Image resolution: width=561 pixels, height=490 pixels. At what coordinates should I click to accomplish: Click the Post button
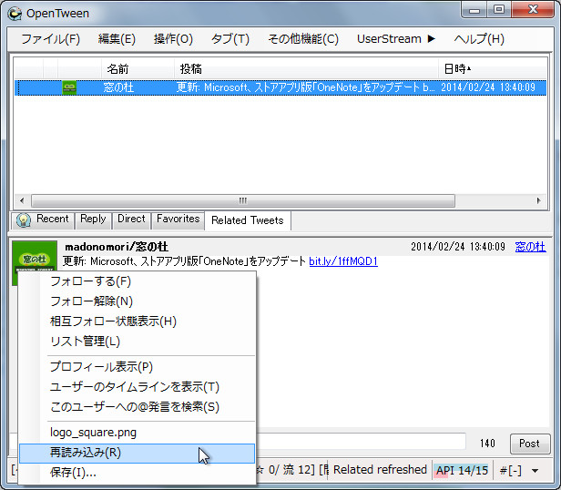[529, 444]
